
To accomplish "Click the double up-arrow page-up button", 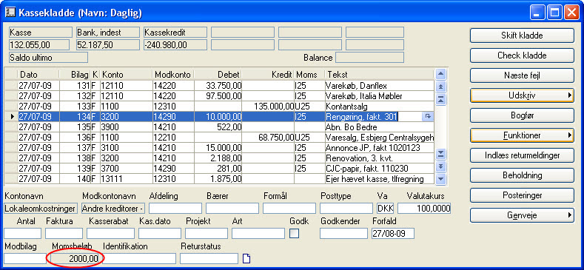I will tap(441, 87).
